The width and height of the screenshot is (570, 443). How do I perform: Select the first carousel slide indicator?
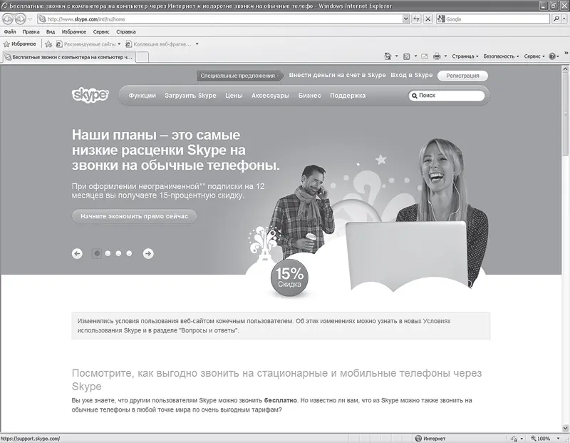coord(96,253)
